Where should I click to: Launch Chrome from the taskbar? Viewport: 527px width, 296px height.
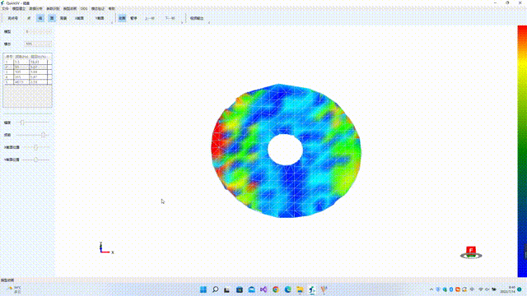click(x=276, y=289)
